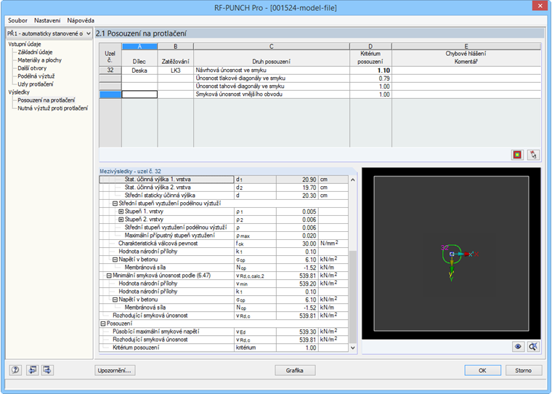Select Smyková únosnost vnějšího obvodu row

pyautogui.click(x=272, y=95)
